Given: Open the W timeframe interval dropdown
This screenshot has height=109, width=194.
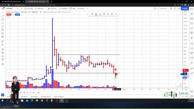Looking at the screenshot, I should (x=18, y=8).
